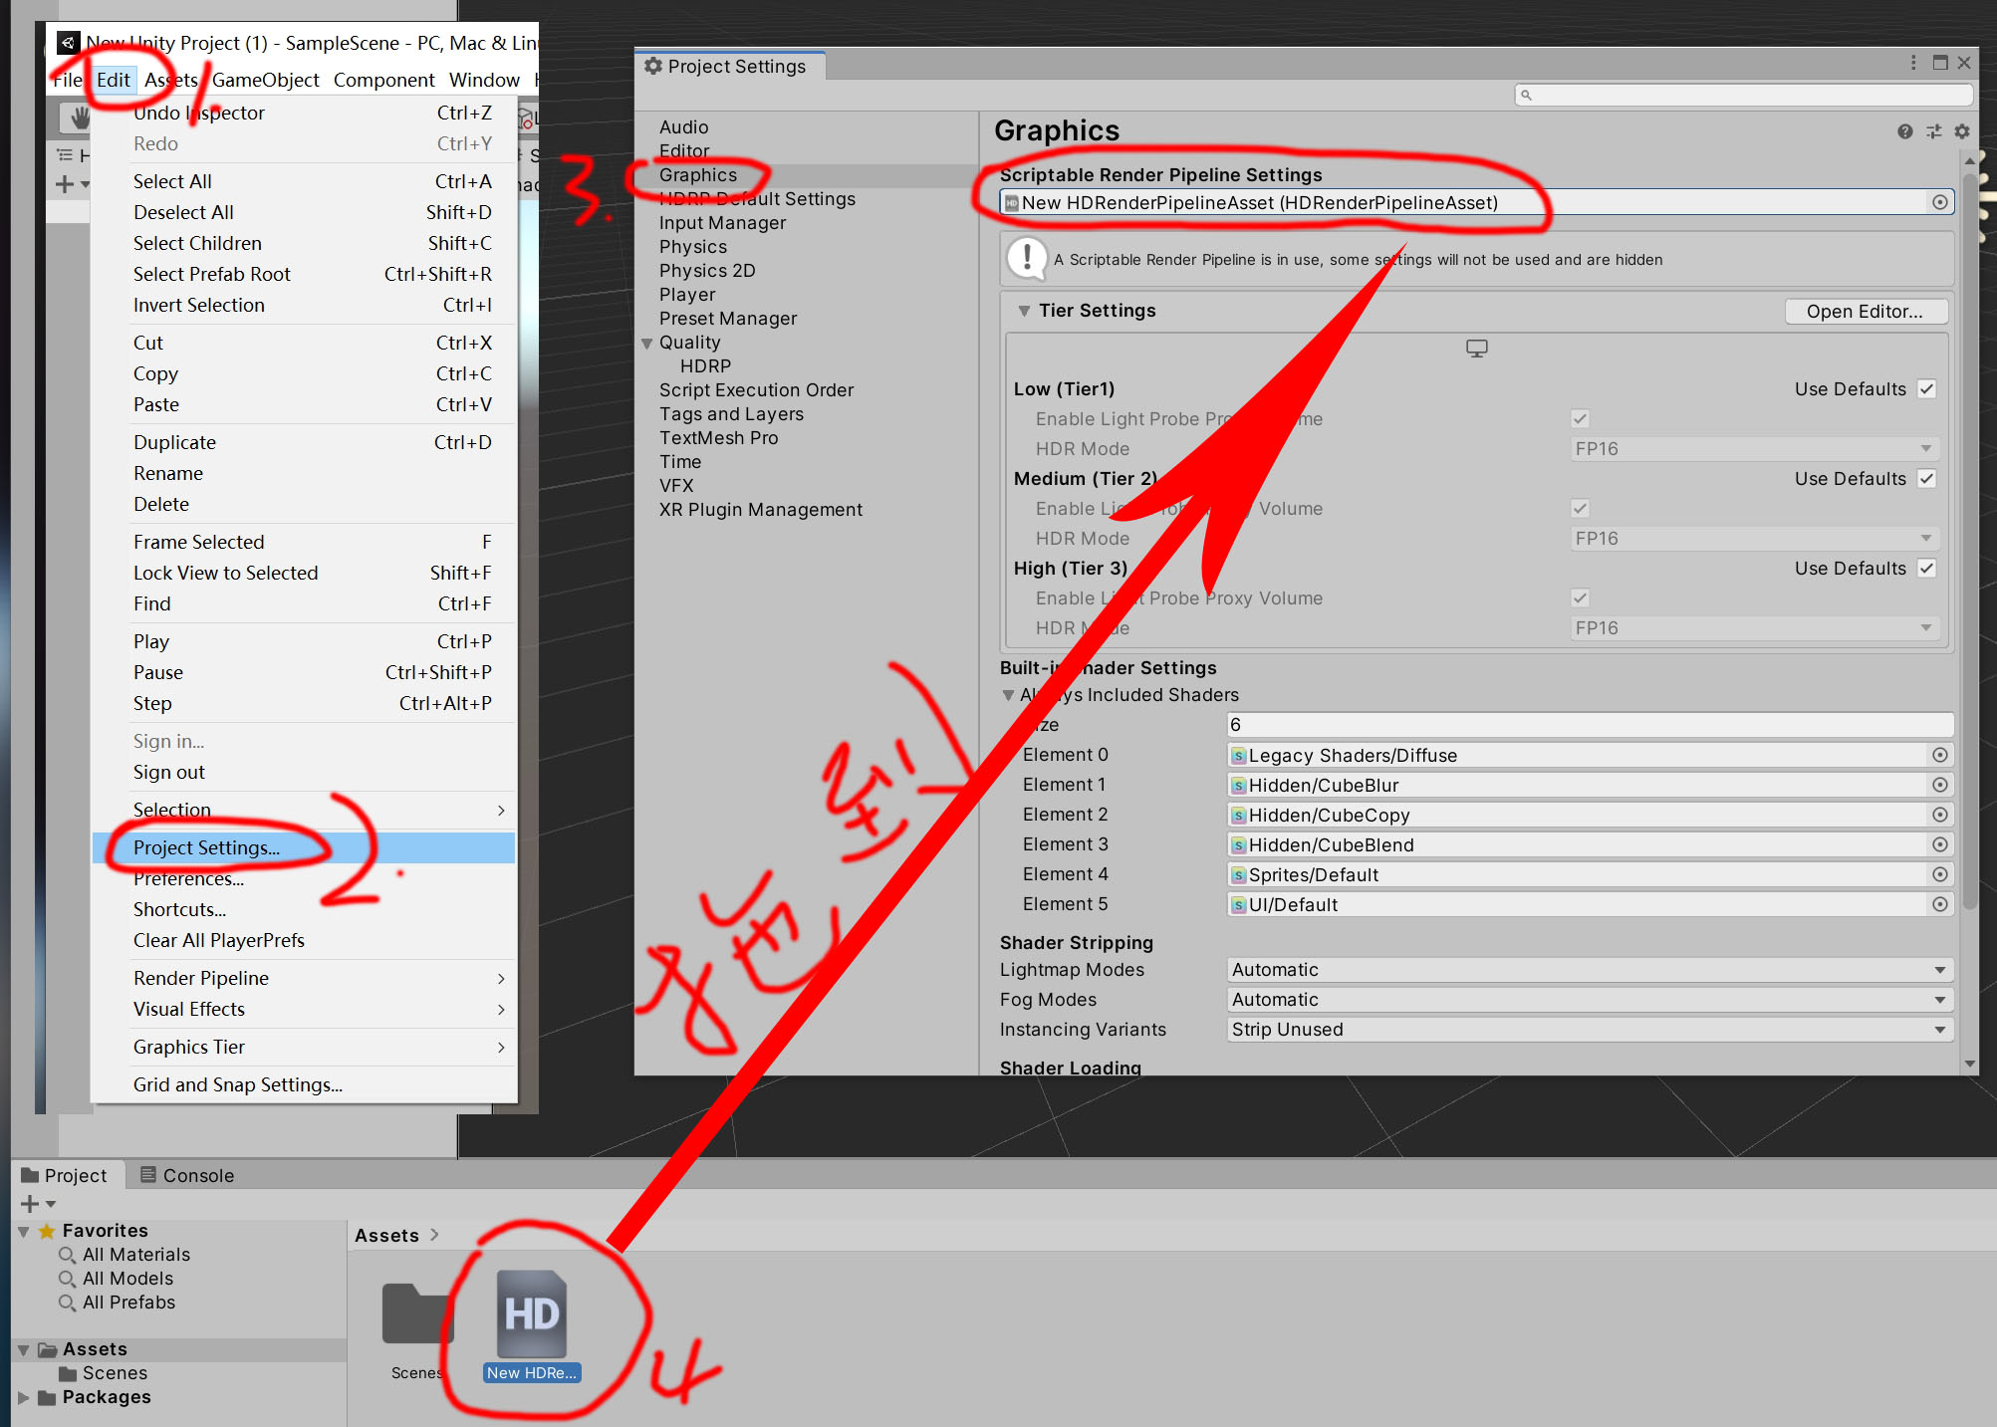Open Medium tier HDR Mode dropdown
The width and height of the screenshot is (1997, 1427).
click(1754, 539)
